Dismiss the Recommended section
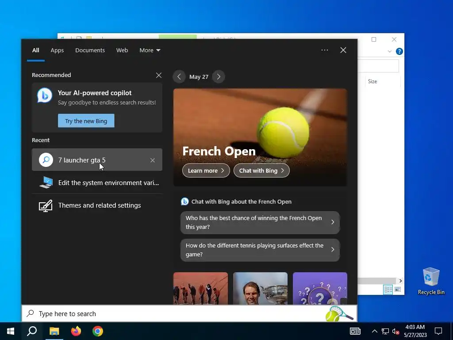Image resolution: width=453 pixels, height=340 pixels. 159,75
